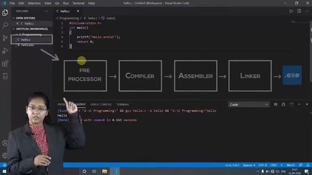Open the Manage gear in activity bar
This screenshot has width=312, height=175.
coord(5,156)
